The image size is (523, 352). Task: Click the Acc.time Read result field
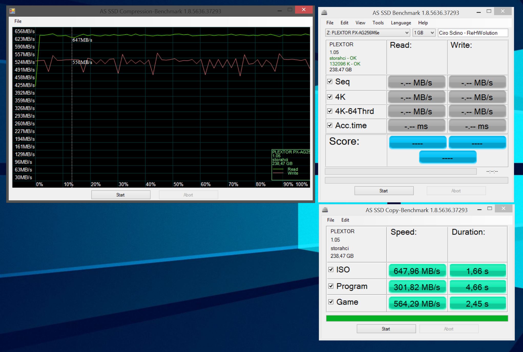[x=416, y=126]
